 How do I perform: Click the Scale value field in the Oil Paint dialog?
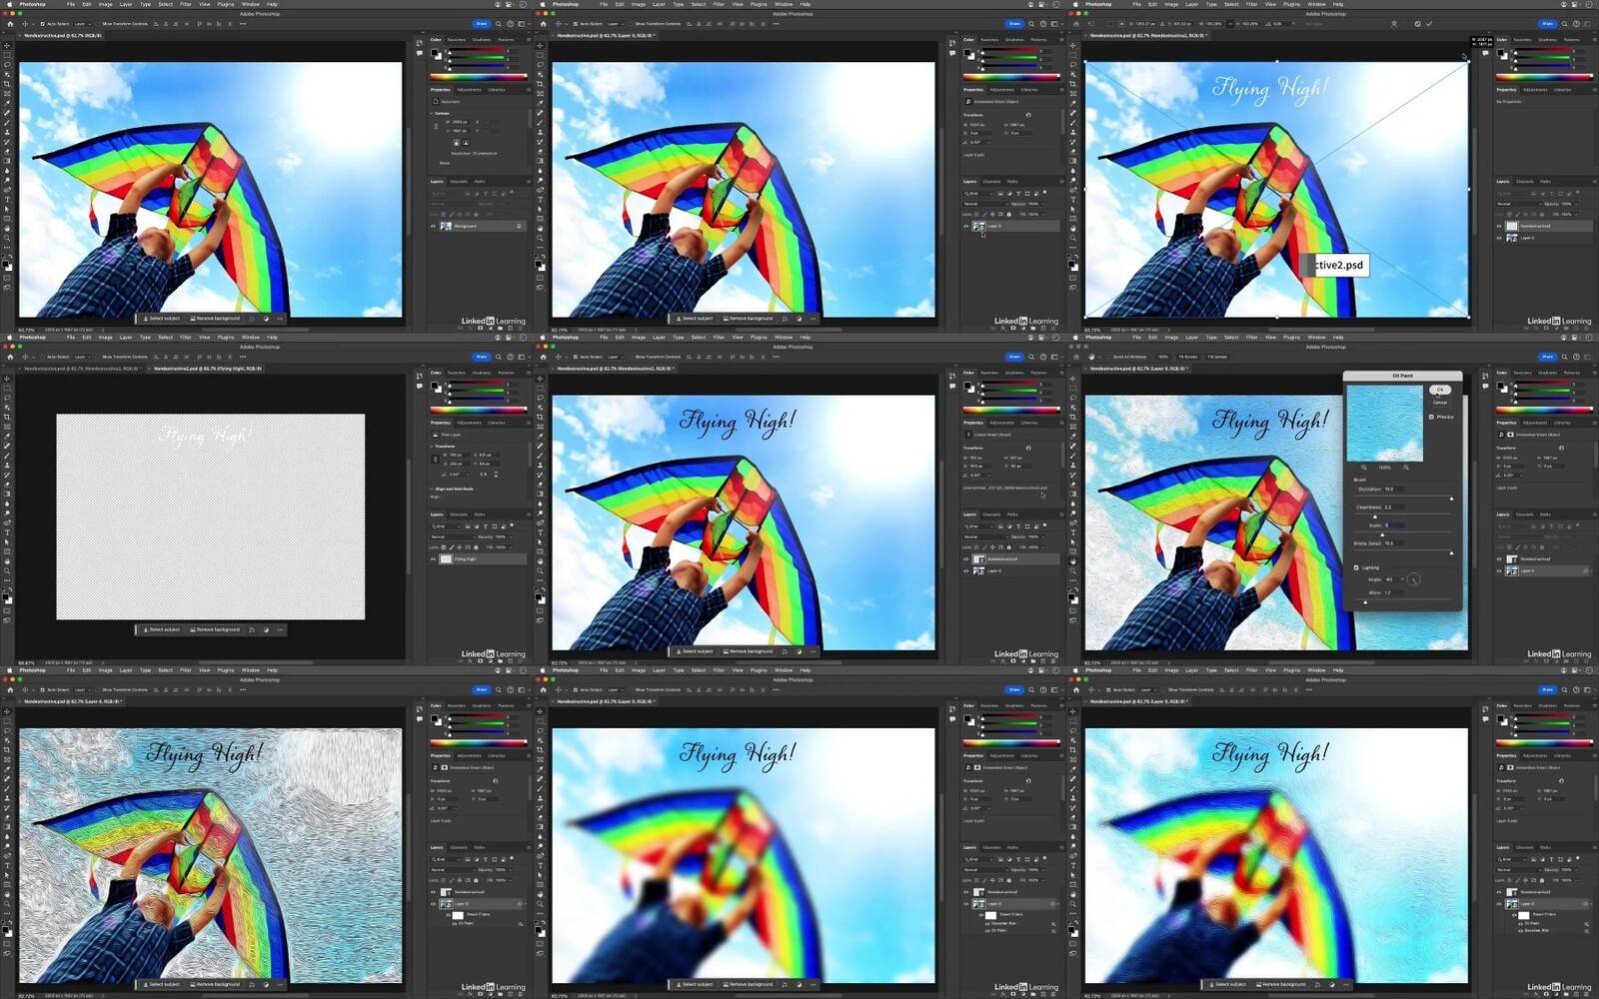pos(1394,525)
